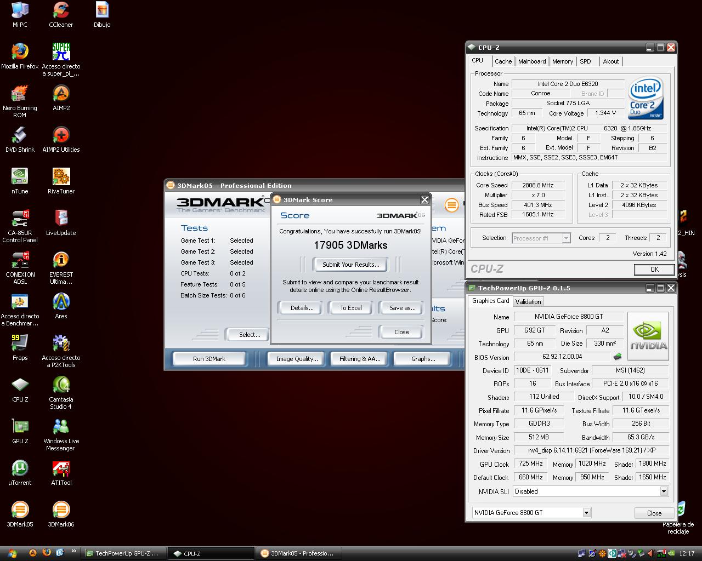Open CA-85UR Control Panel icon

click(20, 226)
